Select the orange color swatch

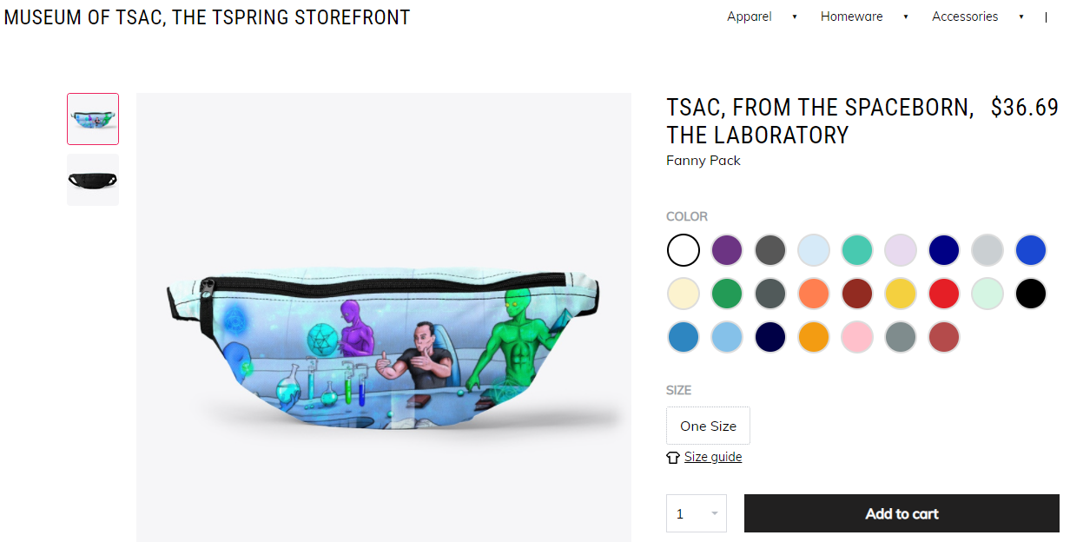point(814,337)
